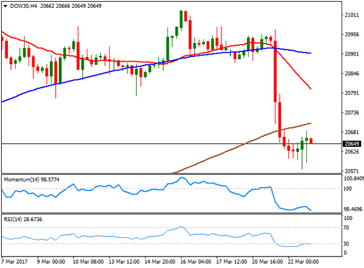
Task: Click price level 20626 on the axis
Action: pos(352,152)
